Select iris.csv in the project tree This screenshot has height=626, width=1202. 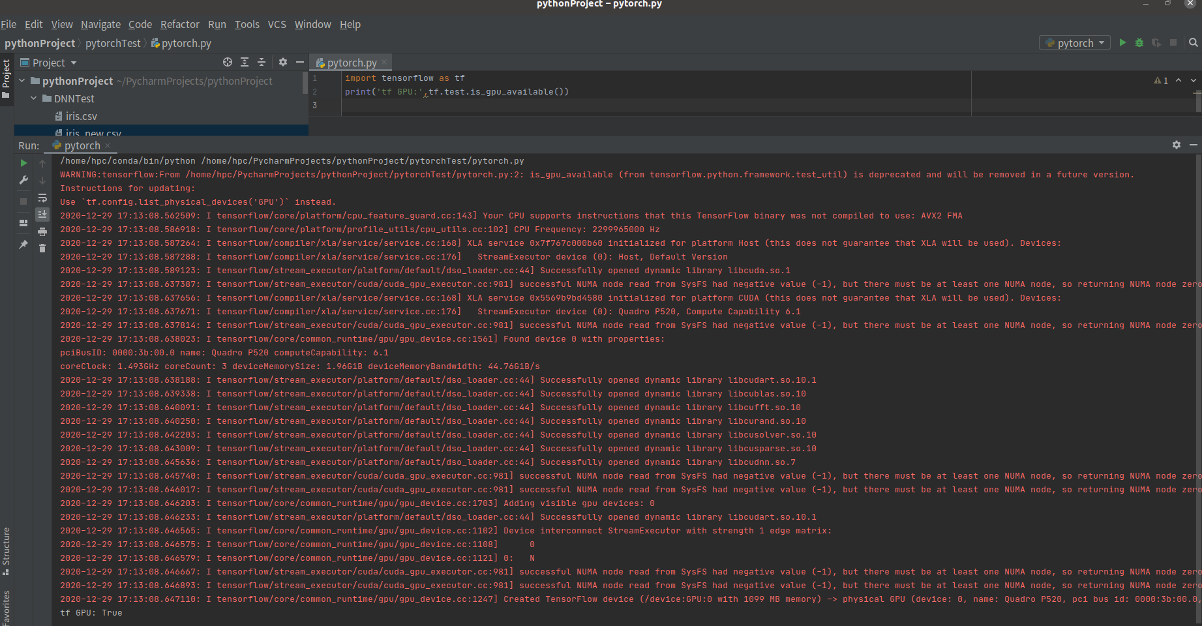click(82, 116)
